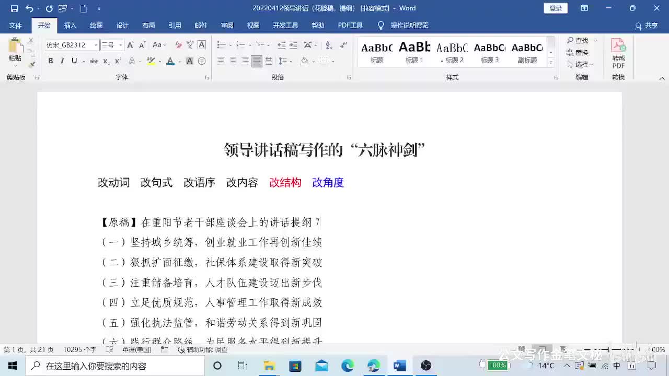This screenshot has width=669, height=376.
Task: Click the character border icon
Action: pos(202,45)
